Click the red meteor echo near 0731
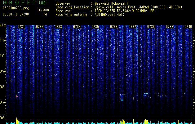This screenshot has height=124, width=195. (x=17, y=96)
